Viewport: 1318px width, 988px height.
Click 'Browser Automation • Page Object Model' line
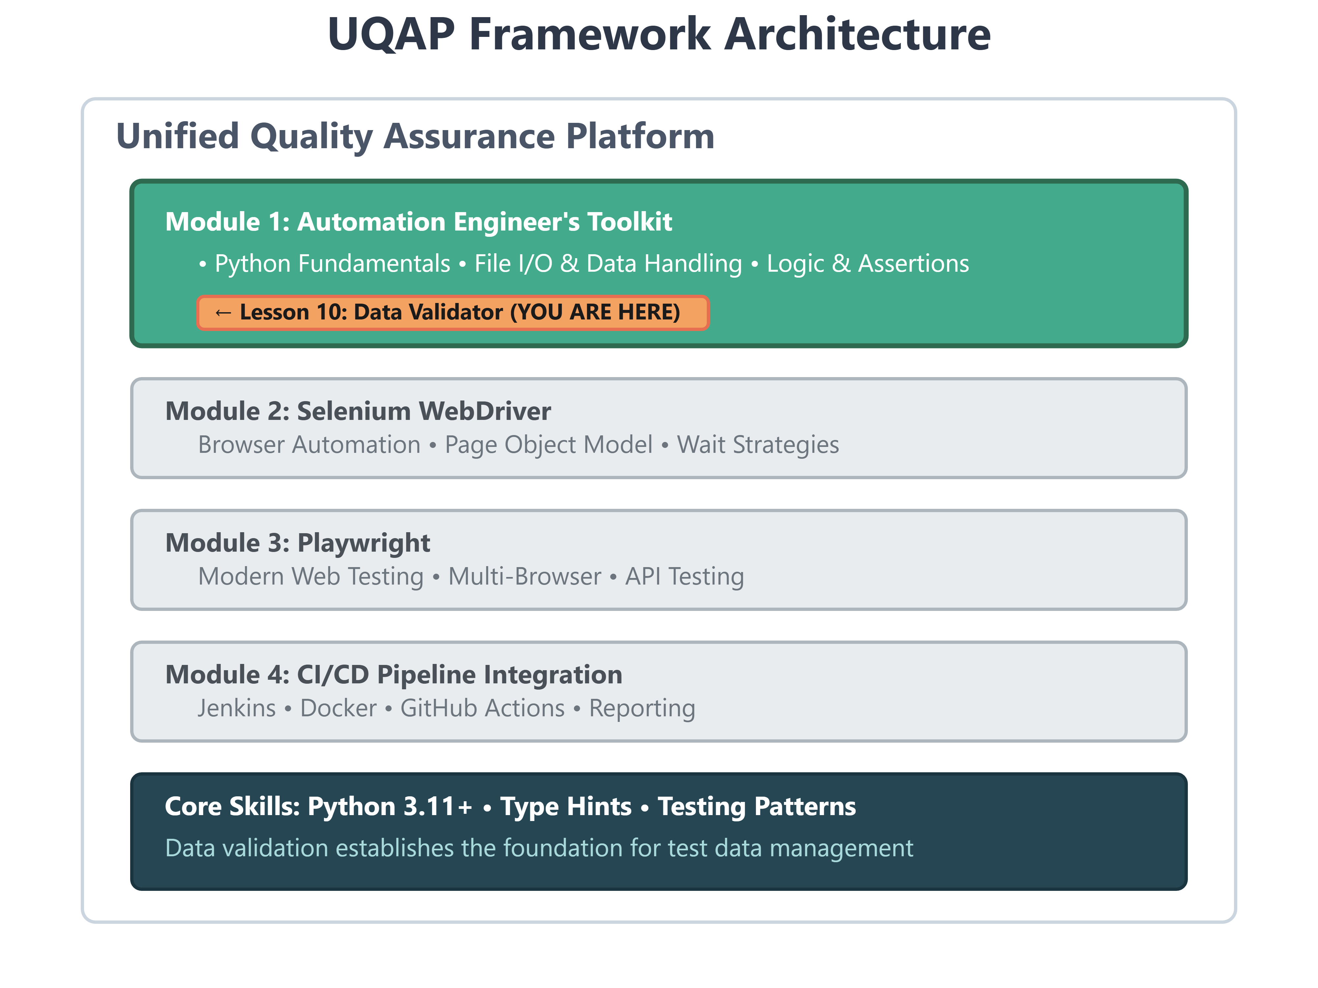point(518,445)
